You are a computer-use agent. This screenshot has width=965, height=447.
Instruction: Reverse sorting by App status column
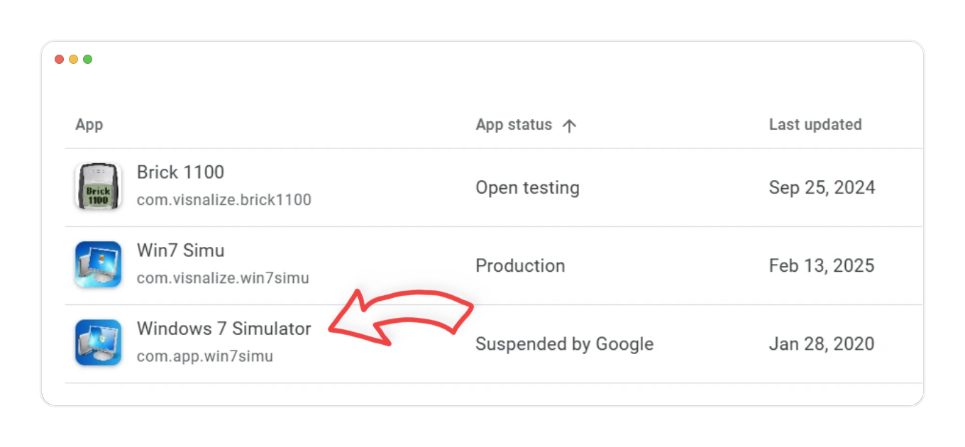tap(514, 125)
